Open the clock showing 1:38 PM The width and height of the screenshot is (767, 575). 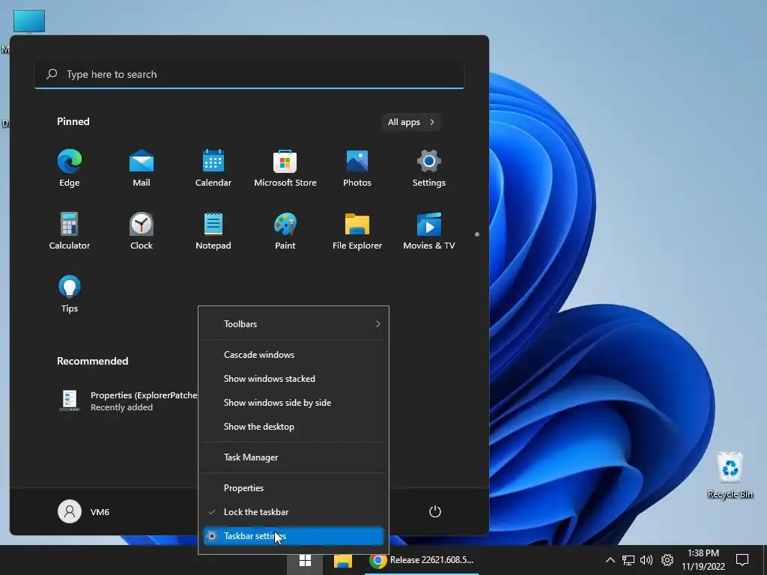pyautogui.click(x=703, y=560)
